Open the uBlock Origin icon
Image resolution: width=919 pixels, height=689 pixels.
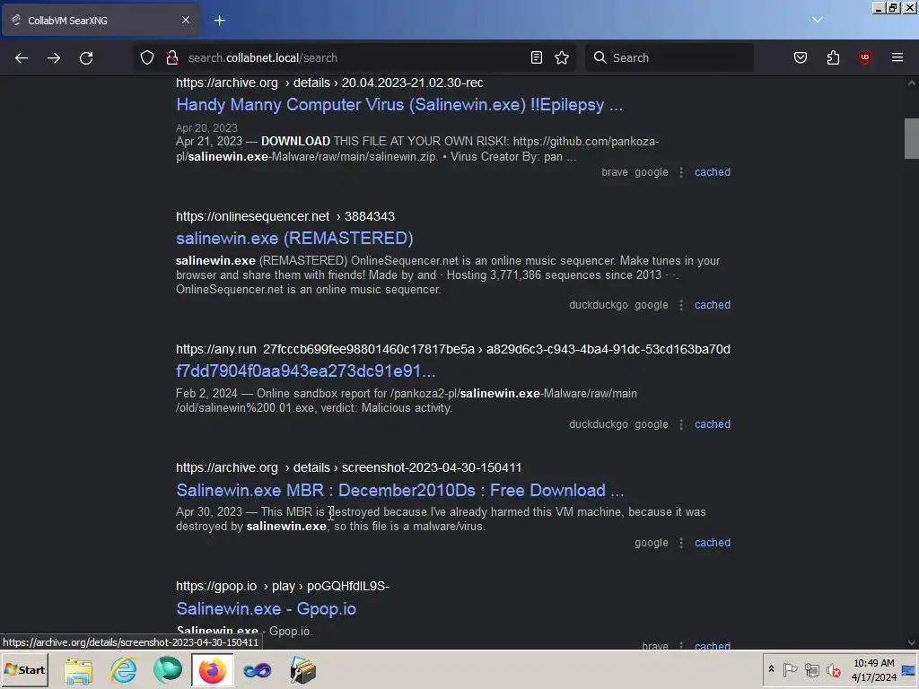(864, 57)
